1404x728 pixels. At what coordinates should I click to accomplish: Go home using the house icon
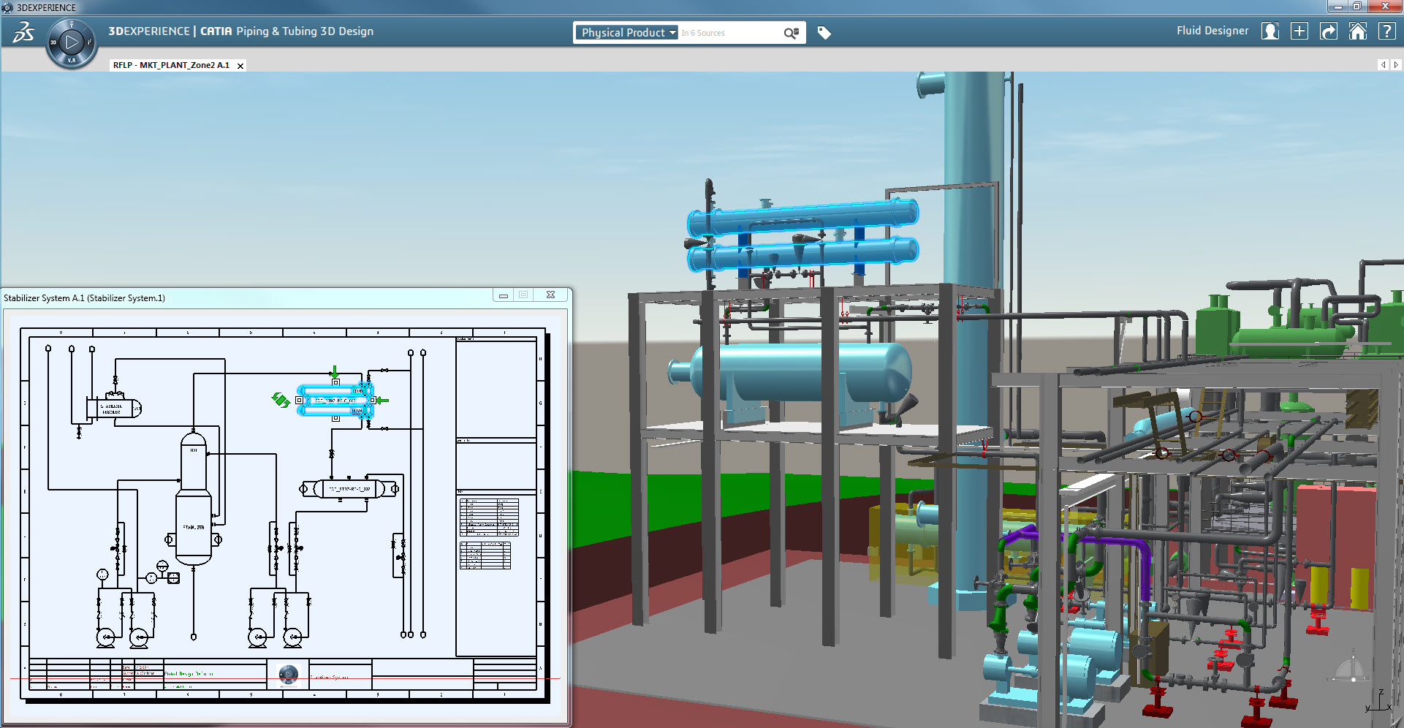(x=1358, y=31)
